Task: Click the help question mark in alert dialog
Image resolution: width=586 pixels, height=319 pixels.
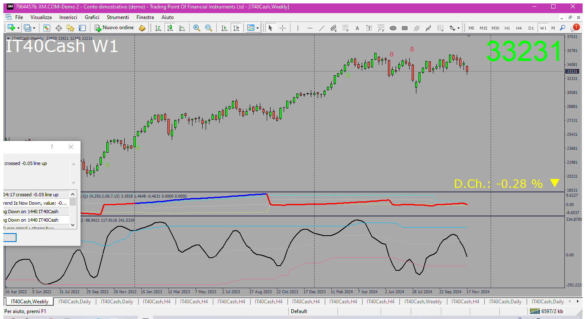Action: click(x=52, y=147)
